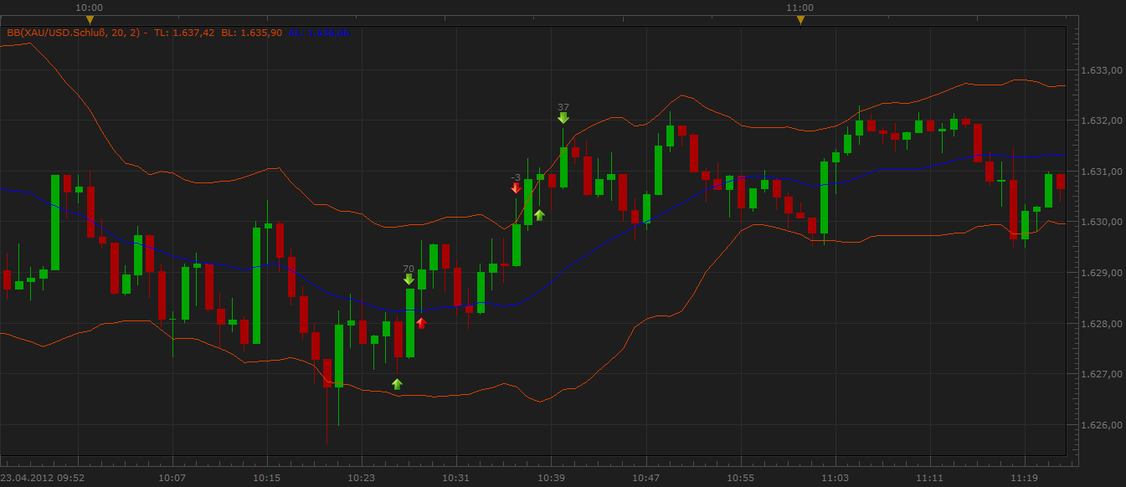Click the 11:19 time axis label

(1025, 479)
